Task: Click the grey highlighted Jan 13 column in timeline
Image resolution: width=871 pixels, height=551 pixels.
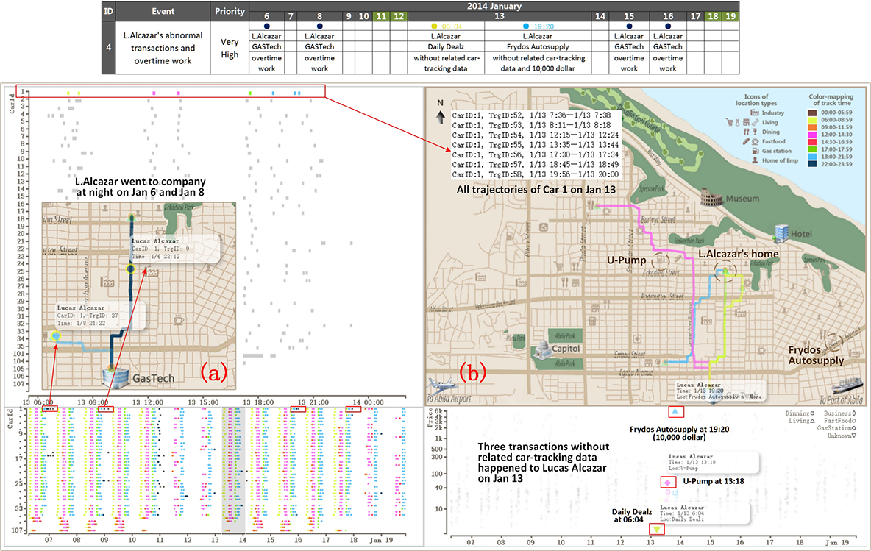Action: 233,470
